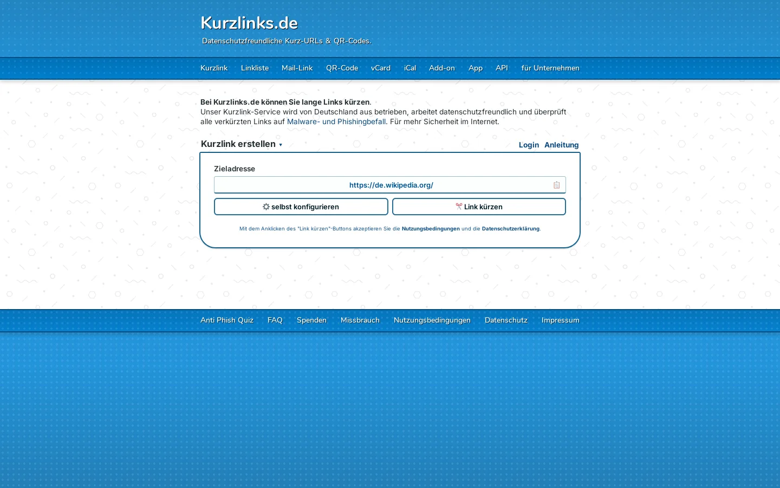Open Nutzungsbedingungen in the footer bar

click(432, 320)
